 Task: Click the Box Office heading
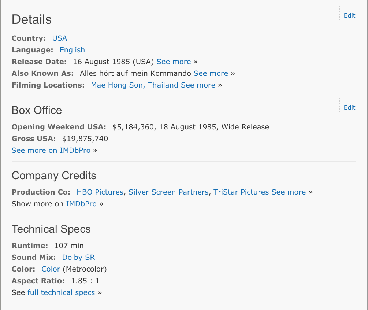pos(37,110)
